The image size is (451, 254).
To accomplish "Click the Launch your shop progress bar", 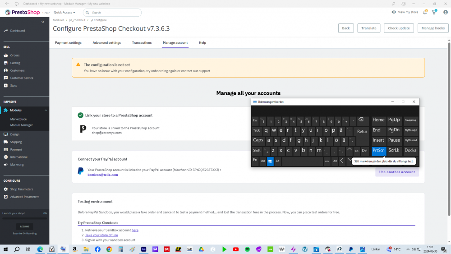I will [x=24, y=219].
